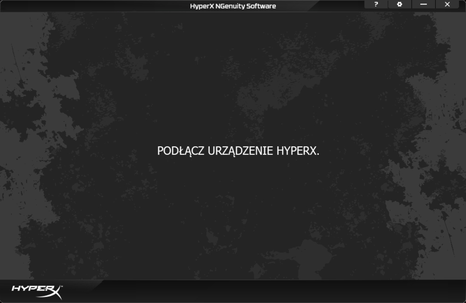466x303 pixels.
Task: Click the X close icon in the corner
Action: [447, 4]
